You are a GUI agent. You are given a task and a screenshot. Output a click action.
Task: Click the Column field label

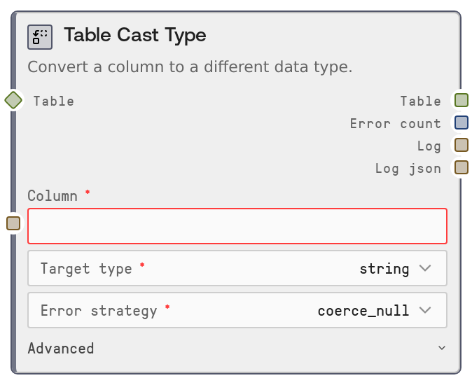(x=53, y=196)
